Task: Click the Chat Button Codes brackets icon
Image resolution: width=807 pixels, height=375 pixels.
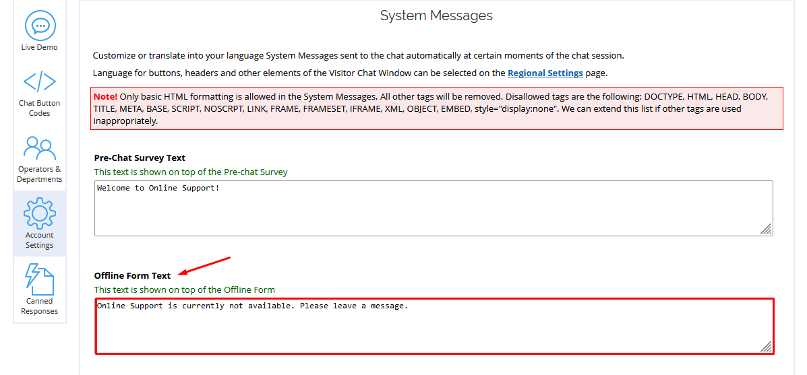Action: pyautogui.click(x=40, y=82)
